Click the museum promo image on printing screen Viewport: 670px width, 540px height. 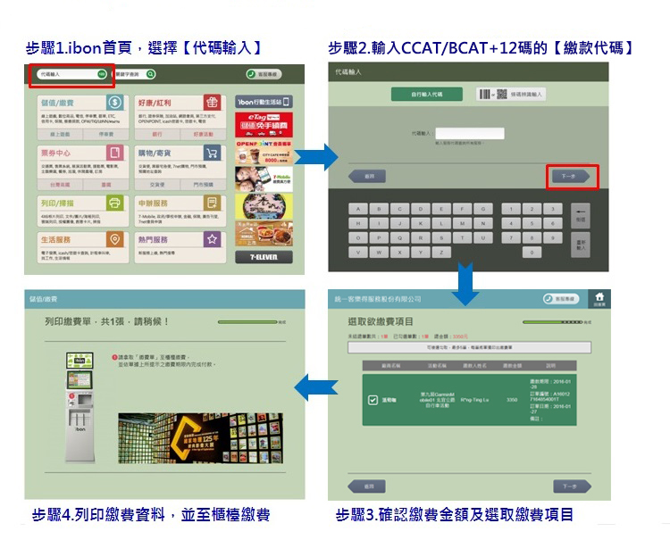(200, 438)
